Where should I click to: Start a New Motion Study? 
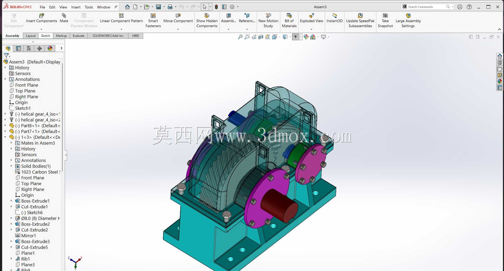click(268, 21)
